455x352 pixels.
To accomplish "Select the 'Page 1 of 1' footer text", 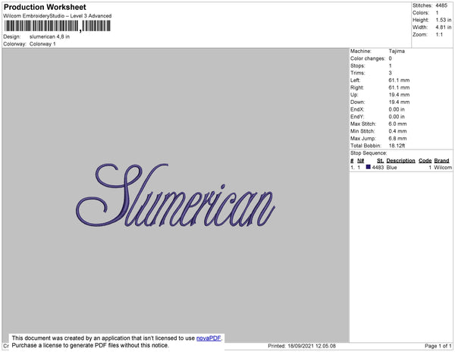I will click(x=438, y=346).
